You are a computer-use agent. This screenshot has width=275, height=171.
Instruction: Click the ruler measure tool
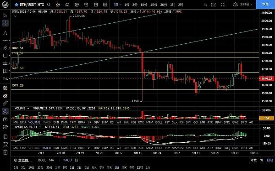(x=5, y=104)
